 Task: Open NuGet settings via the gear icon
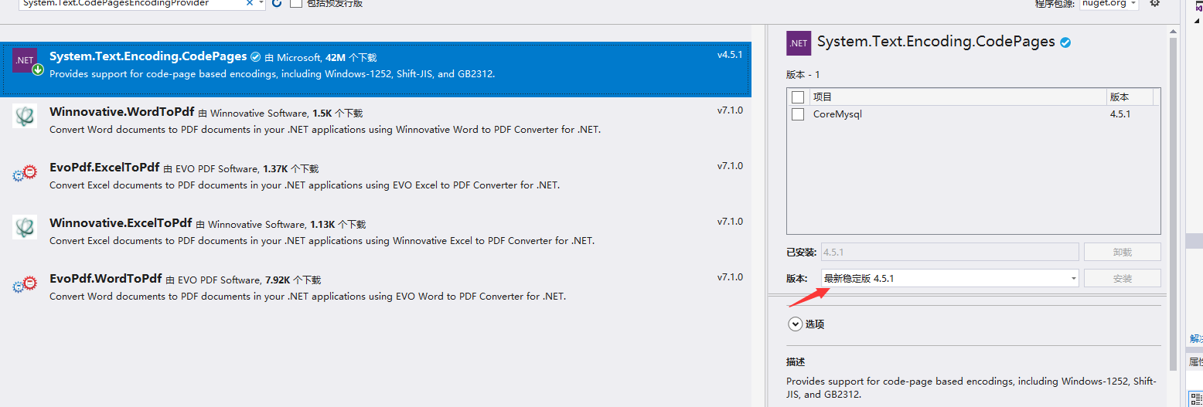pyautogui.click(x=1154, y=4)
